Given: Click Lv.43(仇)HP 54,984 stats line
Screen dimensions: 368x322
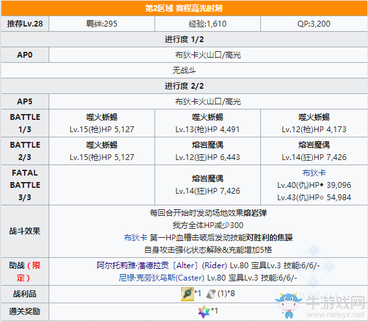Looking at the screenshot, I should (x=313, y=198).
